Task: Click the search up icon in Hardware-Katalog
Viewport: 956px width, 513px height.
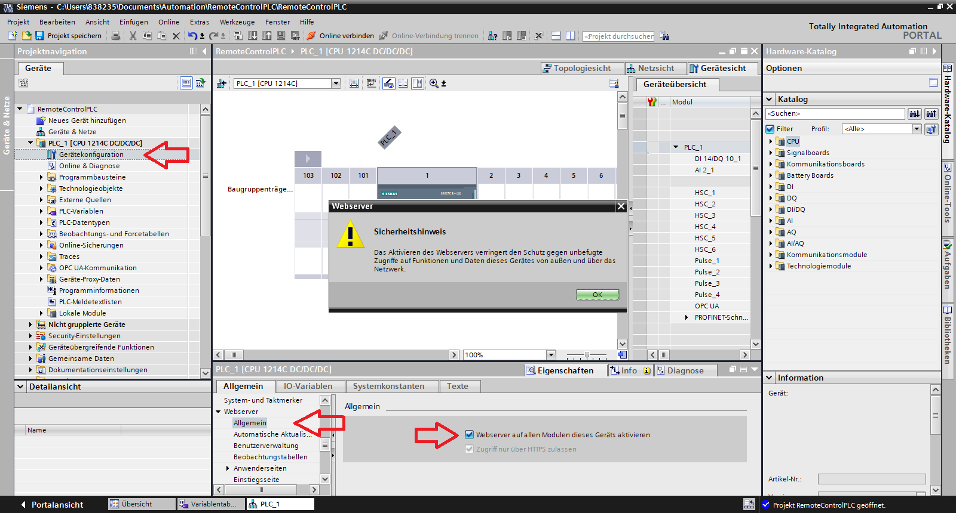Action: 931,113
